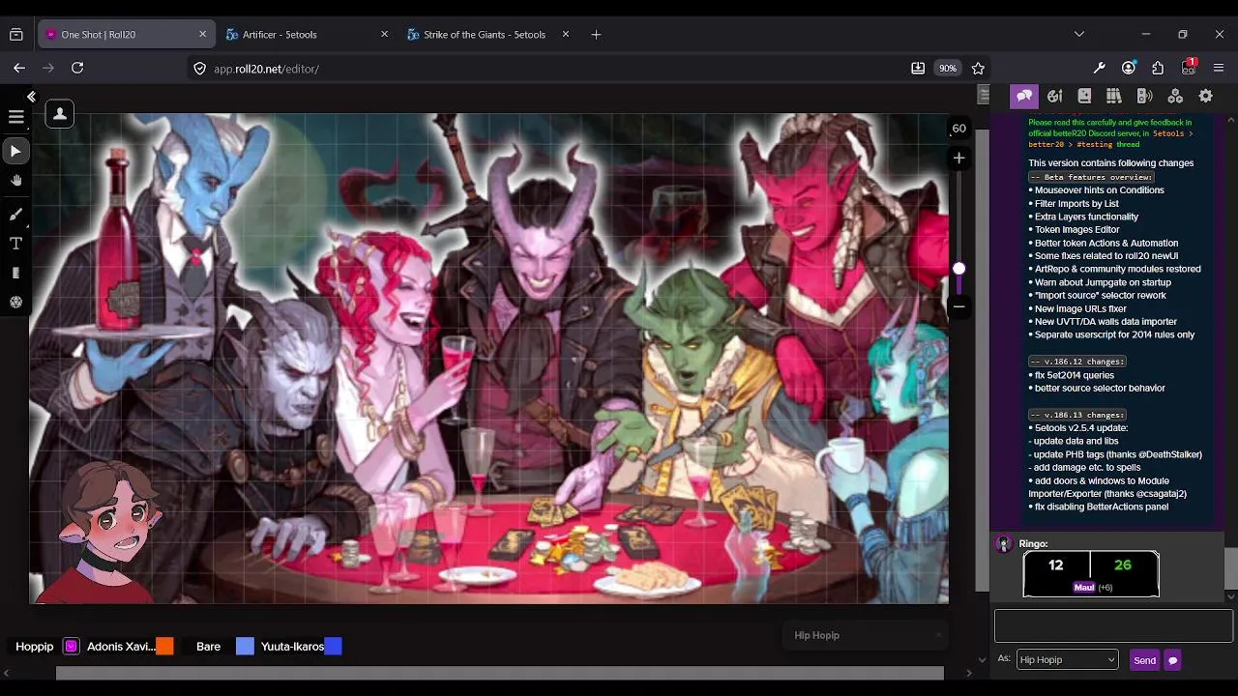Click the Adonis Xavi player name

(x=121, y=647)
